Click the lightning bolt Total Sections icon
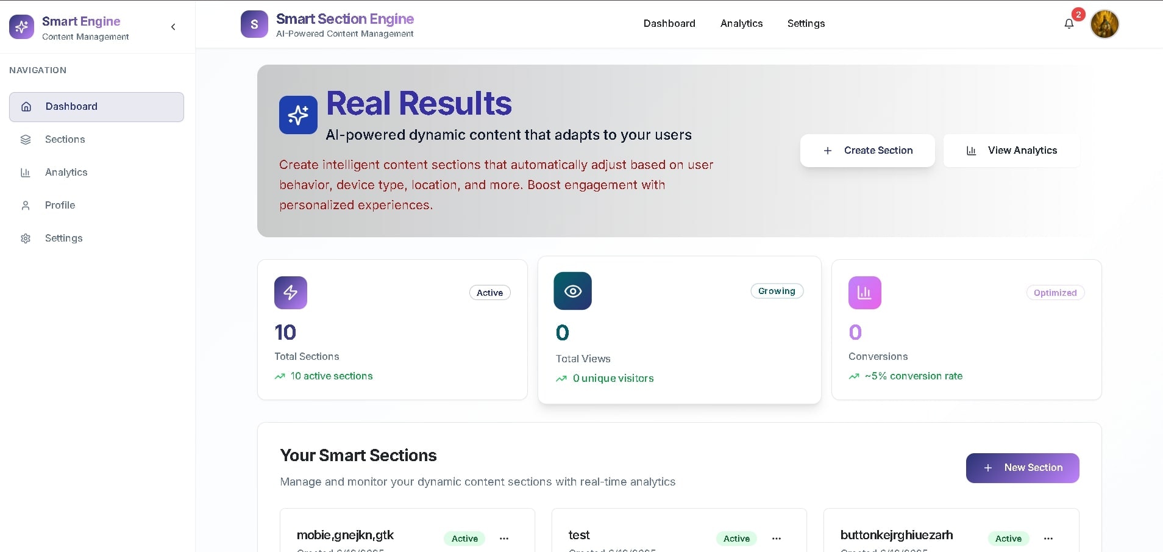 (x=291, y=293)
